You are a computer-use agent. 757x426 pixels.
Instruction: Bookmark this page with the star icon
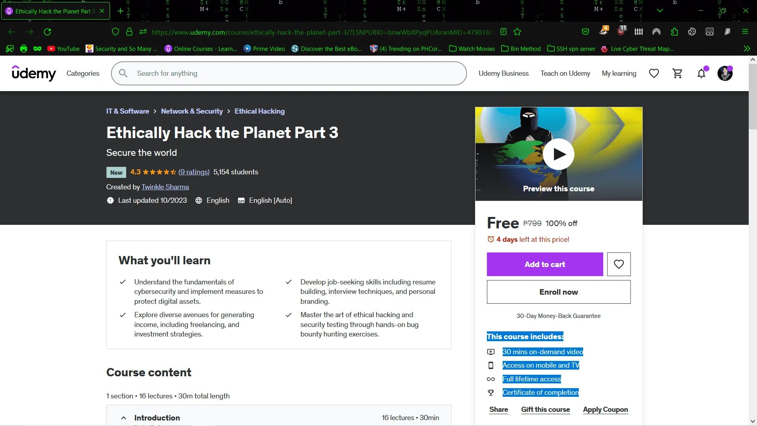[x=517, y=32]
